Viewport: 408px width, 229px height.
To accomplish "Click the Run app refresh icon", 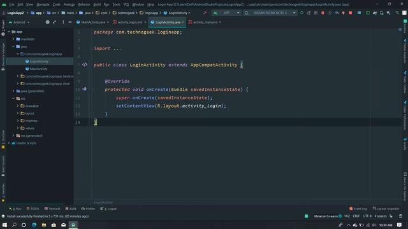I will pos(302,13).
